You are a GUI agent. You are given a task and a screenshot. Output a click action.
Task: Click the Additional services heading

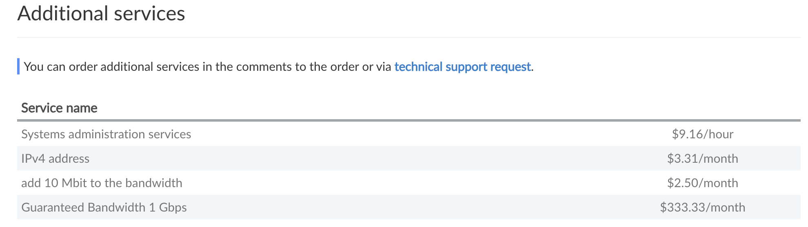pos(101,13)
